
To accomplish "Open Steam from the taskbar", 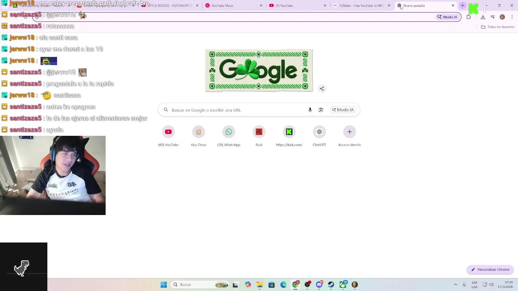I will tap(331, 285).
